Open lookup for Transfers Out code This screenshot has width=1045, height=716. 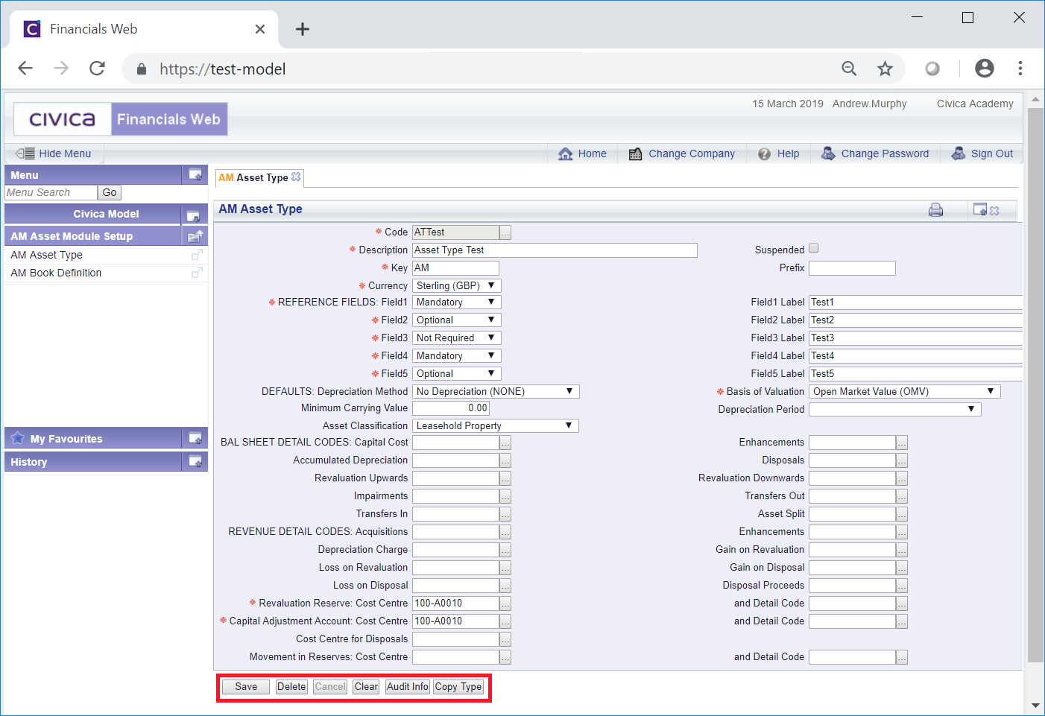point(902,496)
